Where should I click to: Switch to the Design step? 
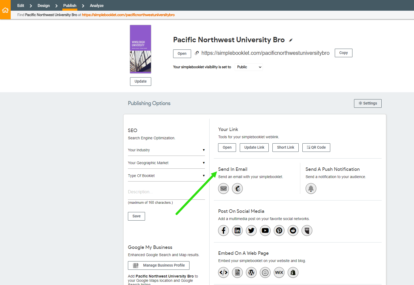pos(44,5)
